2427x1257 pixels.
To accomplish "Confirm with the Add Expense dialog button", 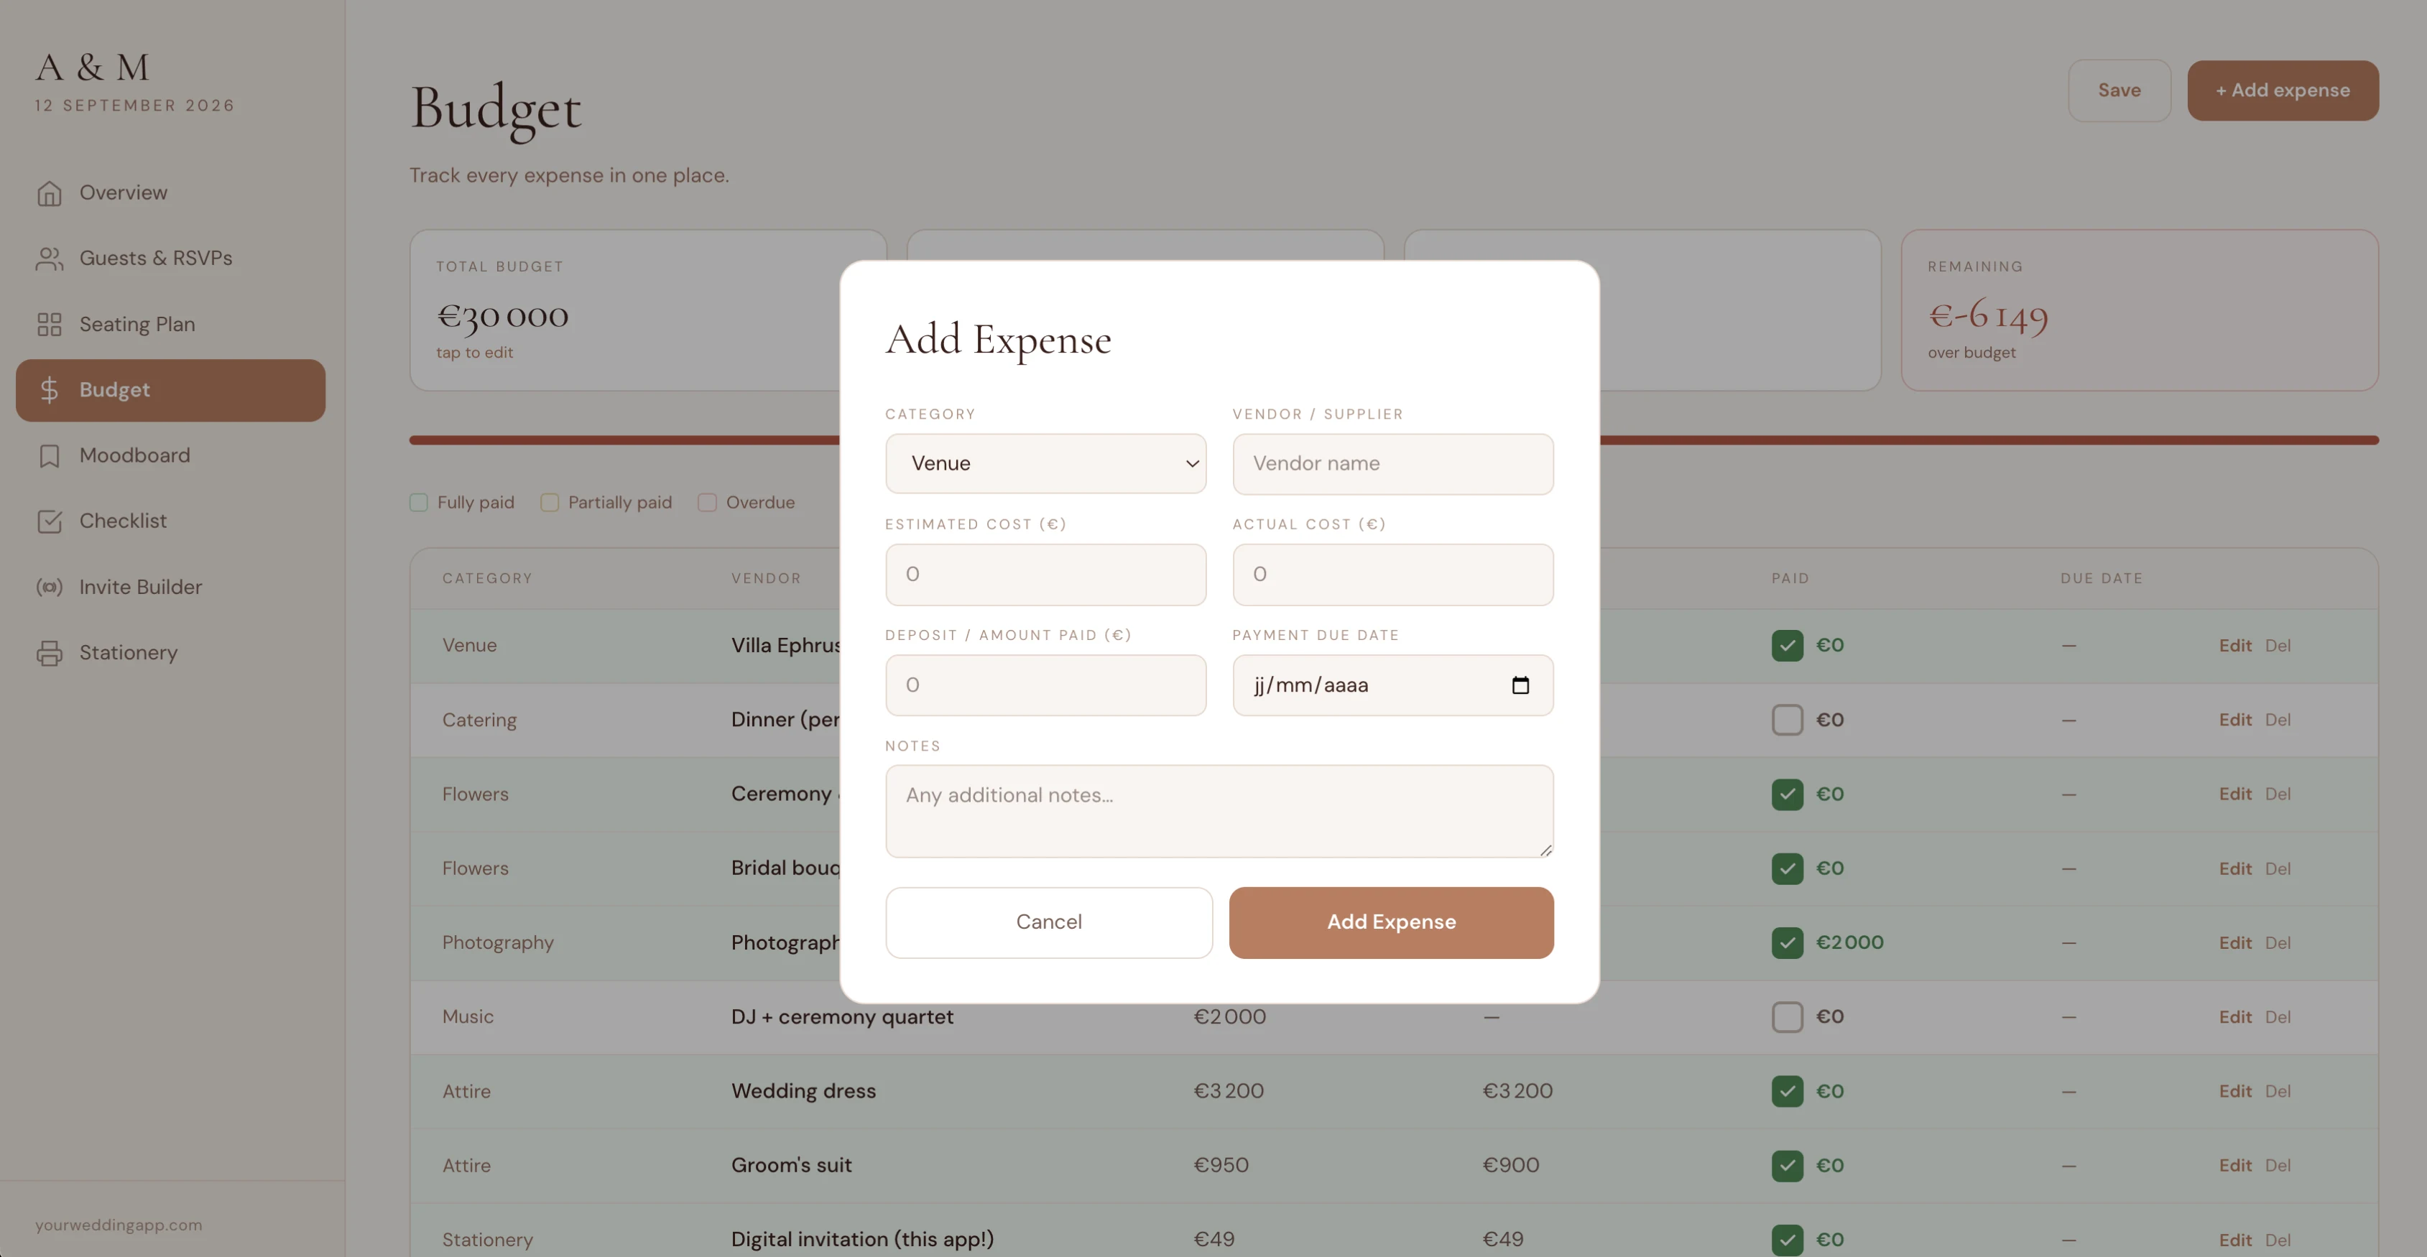I will [x=1391, y=922].
